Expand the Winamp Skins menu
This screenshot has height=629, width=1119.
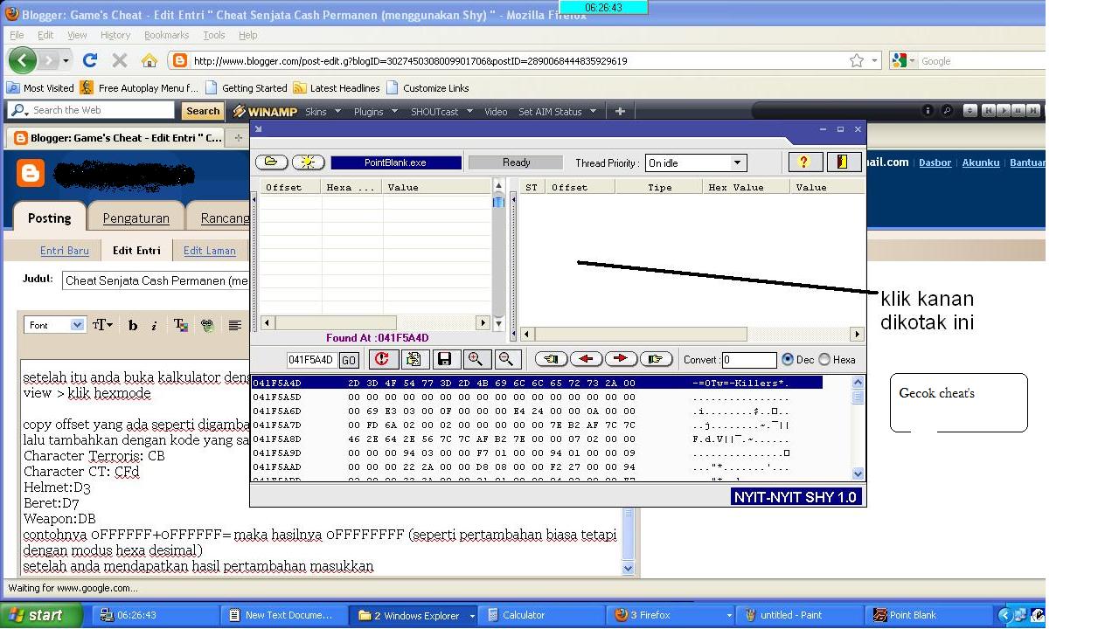(322, 111)
